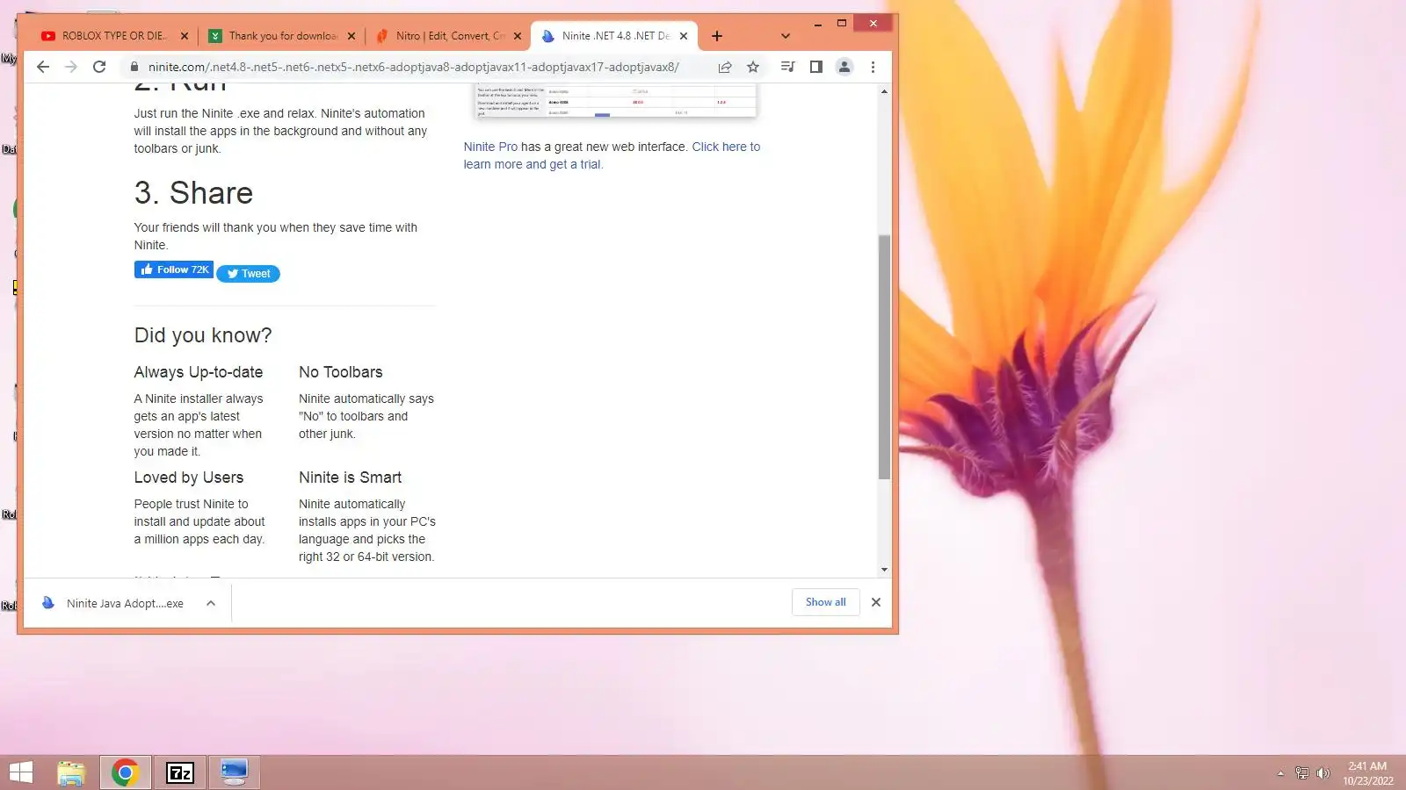Open the computer monitor taskbar app
Viewport: 1406px width, 790px height.
tap(234, 772)
